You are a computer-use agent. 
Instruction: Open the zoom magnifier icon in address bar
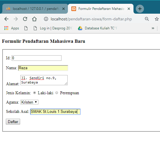click(147, 19)
